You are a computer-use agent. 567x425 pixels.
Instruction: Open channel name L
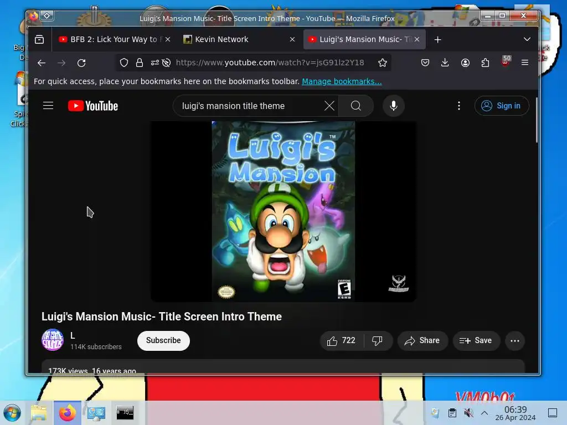click(73, 336)
